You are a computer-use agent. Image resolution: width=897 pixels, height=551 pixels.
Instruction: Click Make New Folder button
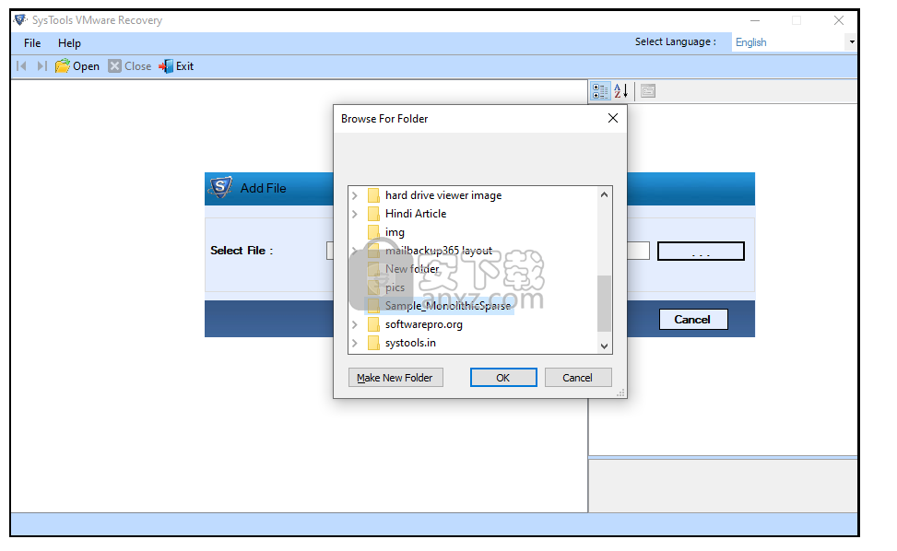[x=395, y=378]
